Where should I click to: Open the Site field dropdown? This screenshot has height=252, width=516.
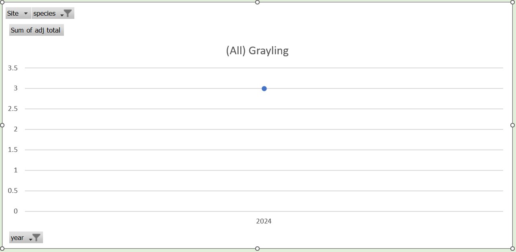click(x=26, y=13)
